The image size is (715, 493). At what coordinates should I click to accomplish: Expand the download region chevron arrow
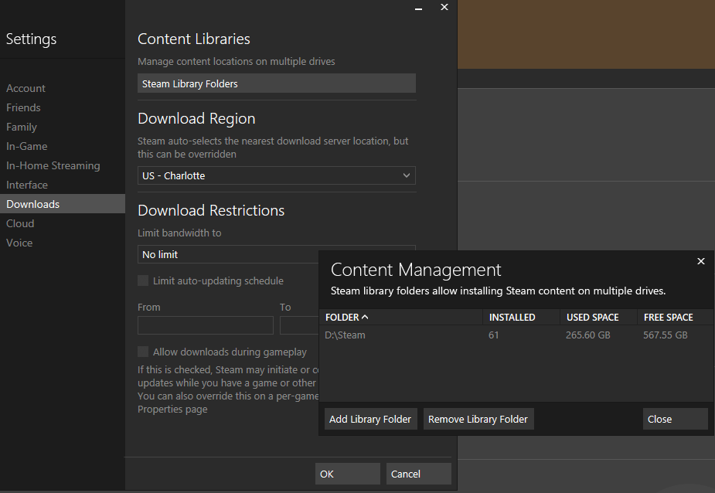point(407,175)
